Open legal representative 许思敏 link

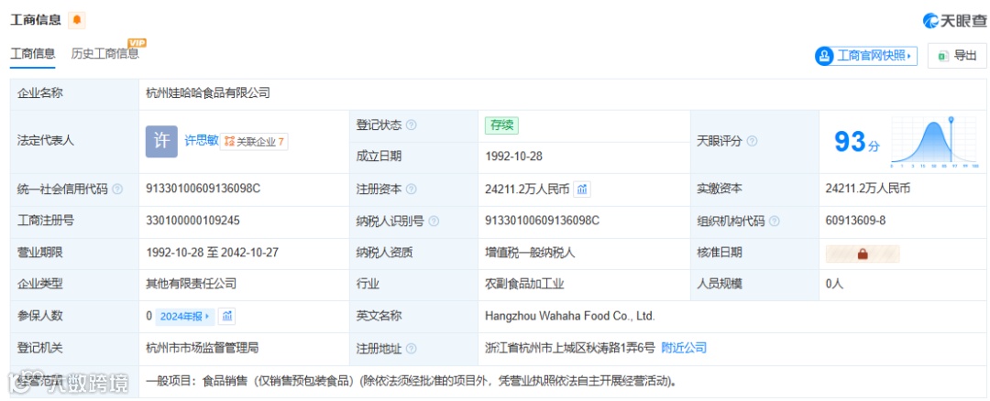coord(202,141)
